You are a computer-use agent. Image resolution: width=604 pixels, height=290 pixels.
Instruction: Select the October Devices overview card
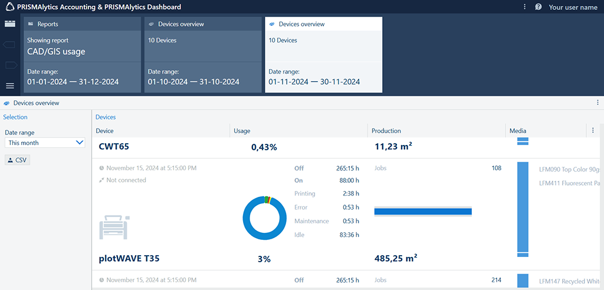tap(203, 55)
